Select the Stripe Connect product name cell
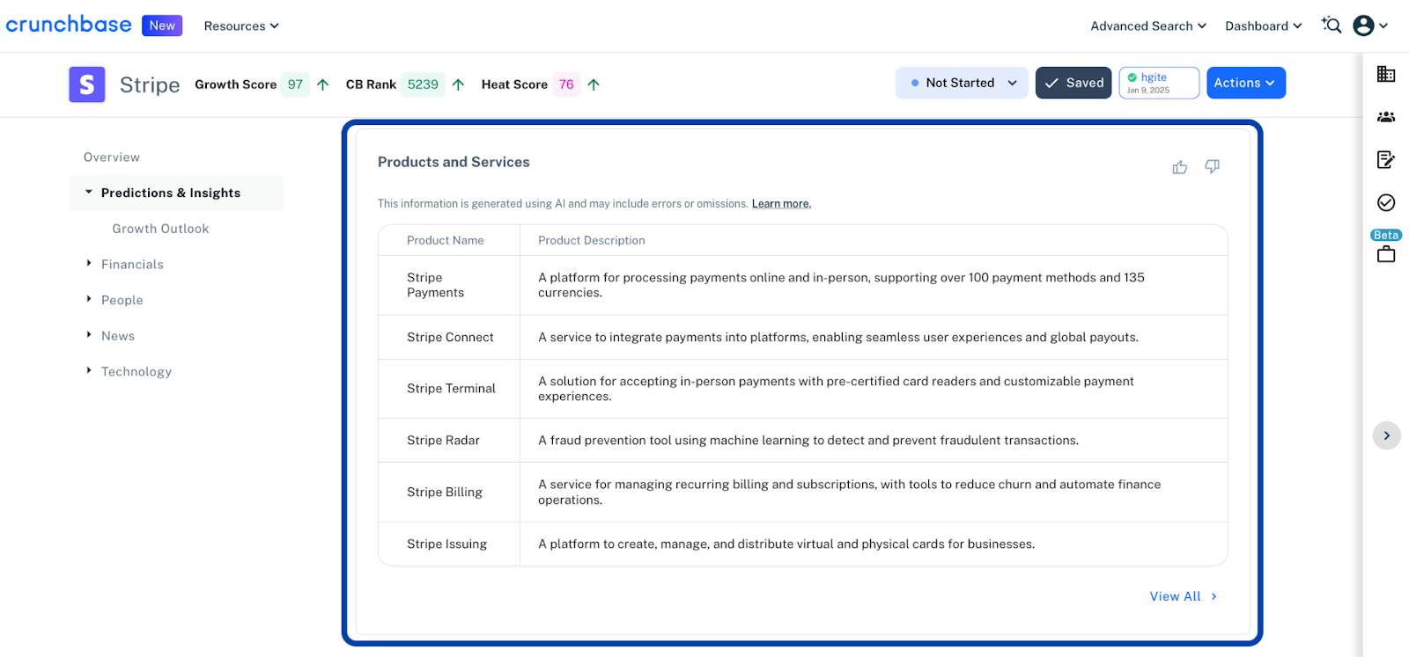This screenshot has width=1409, height=657. point(450,337)
